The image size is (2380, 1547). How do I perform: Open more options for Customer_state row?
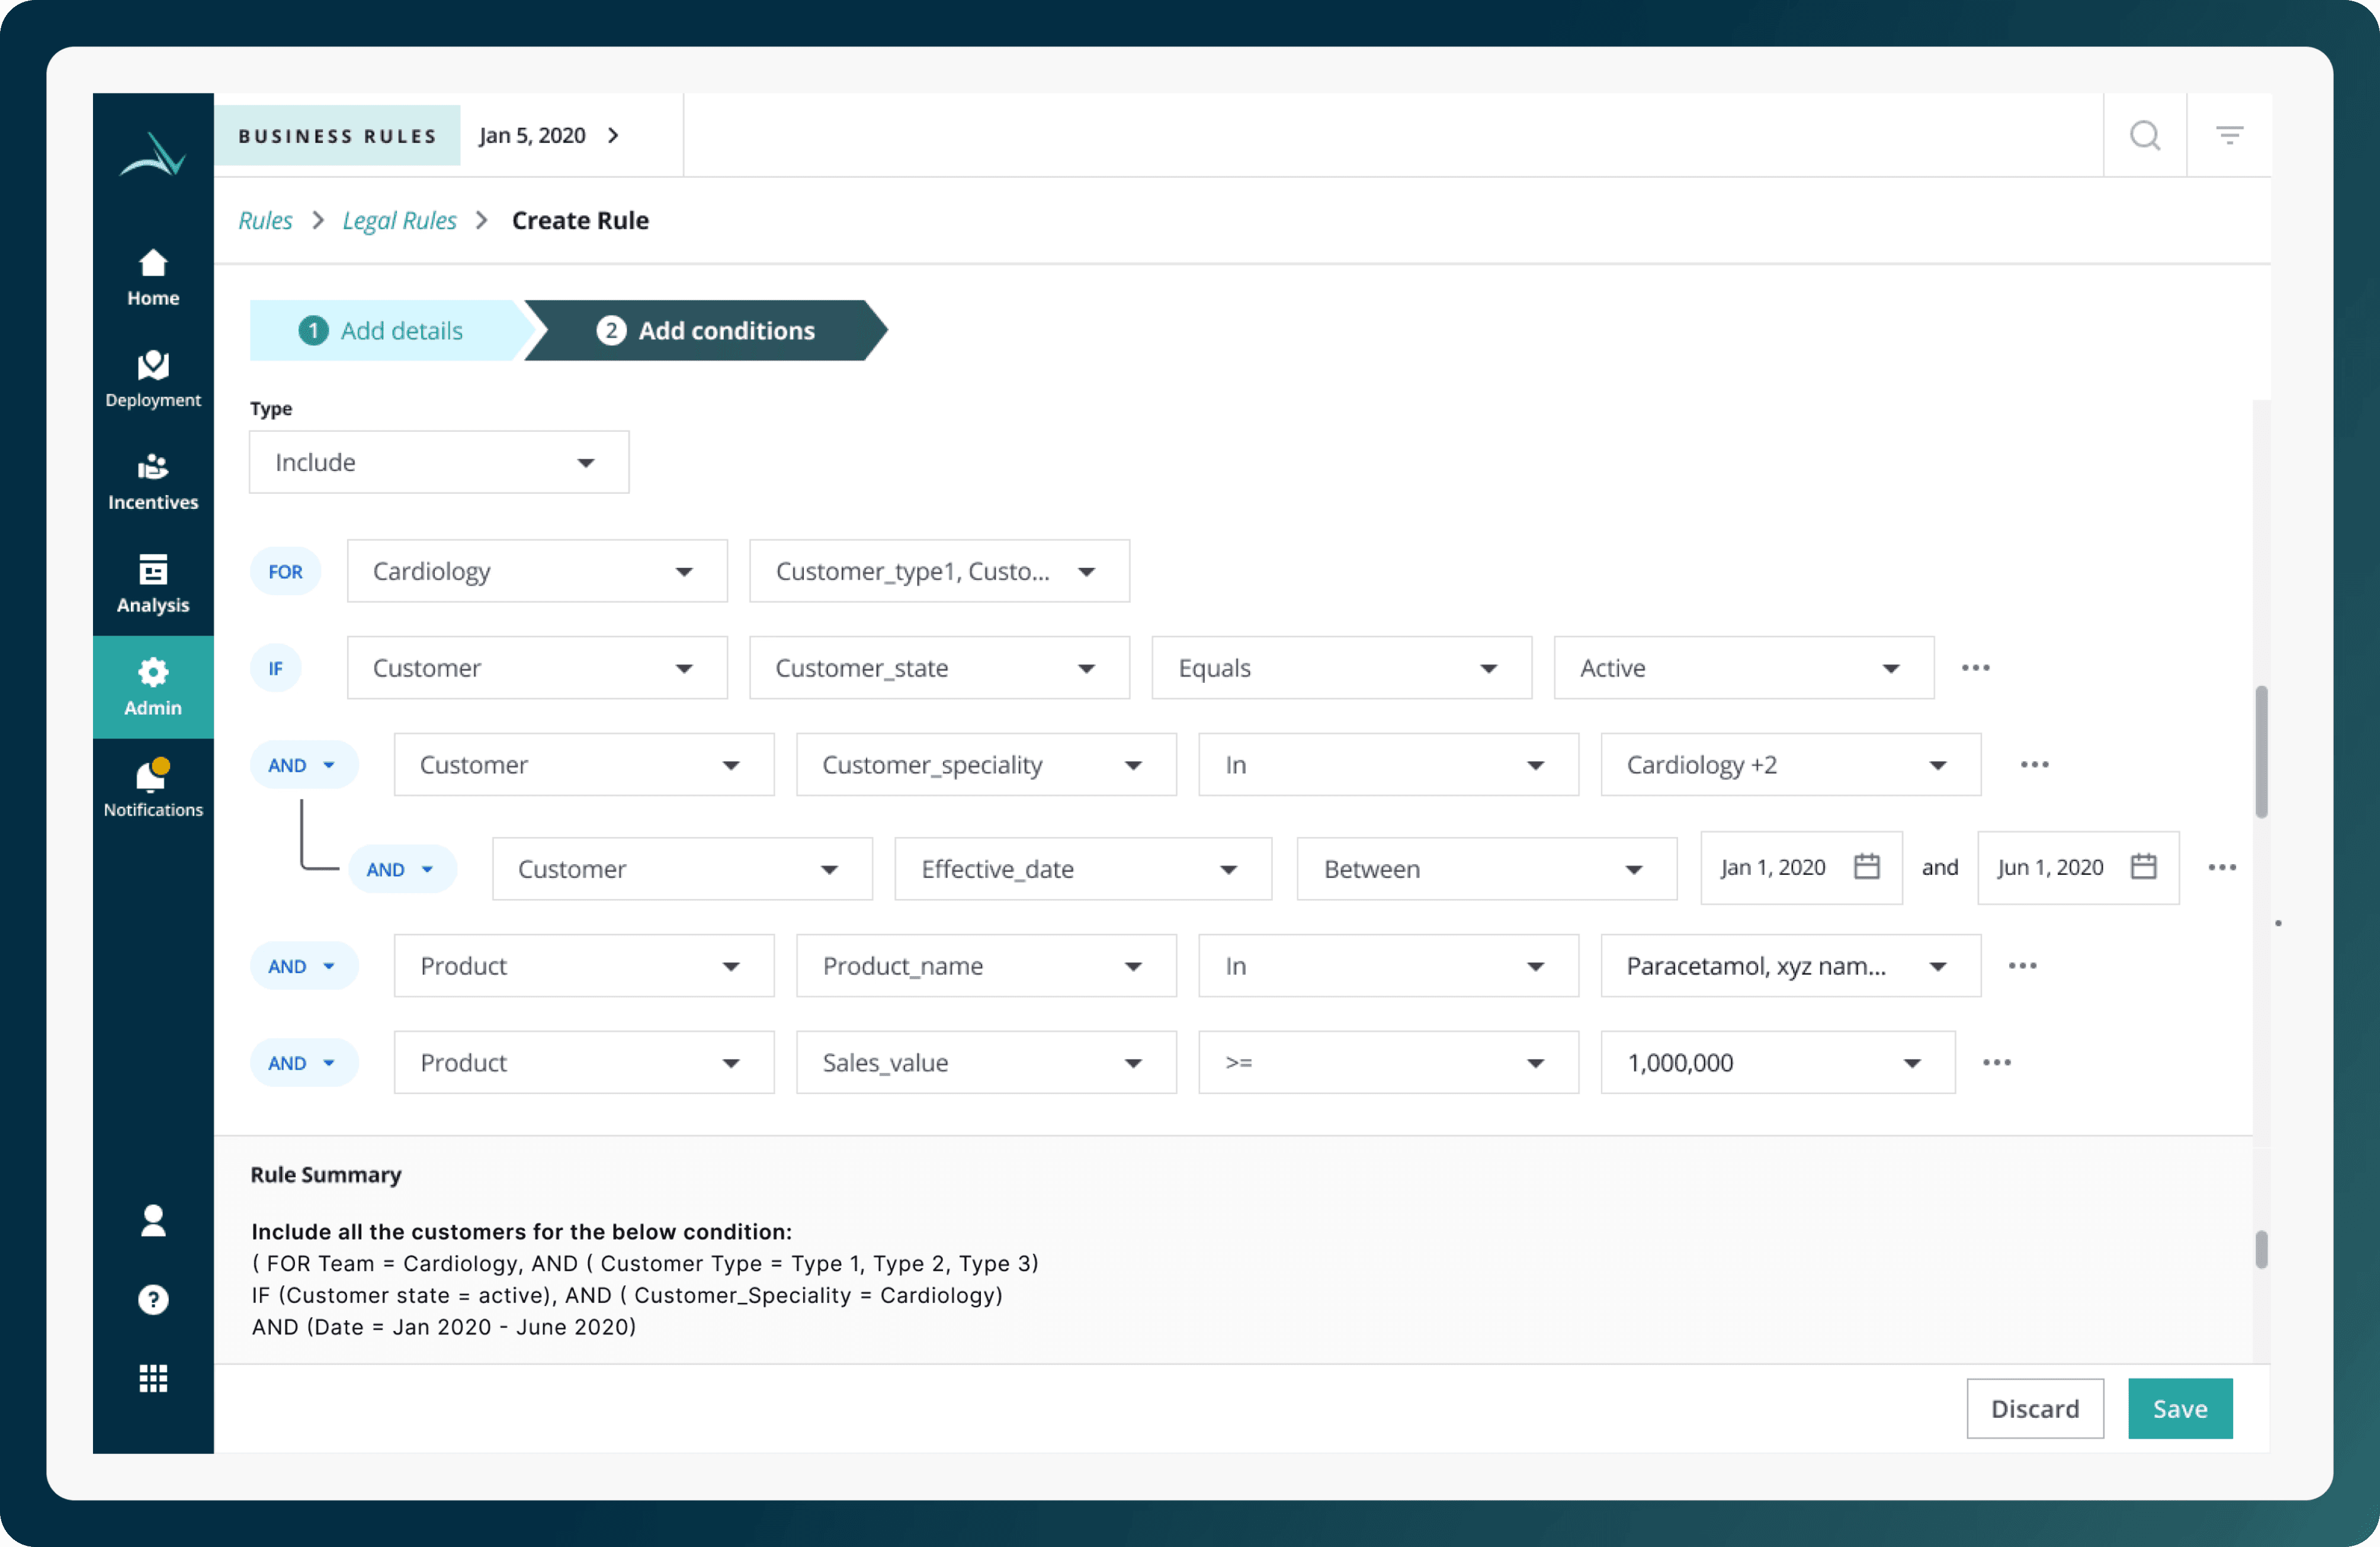click(x=1975, y=668)
